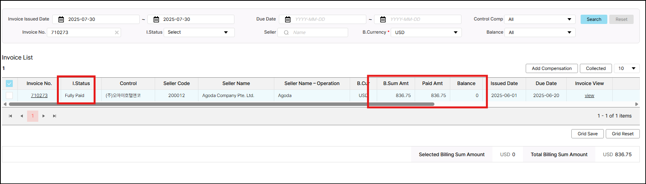Toggle the select-all header checkbox
The height and width of the screenshot is (184, 646).
[x=9, y=83]
